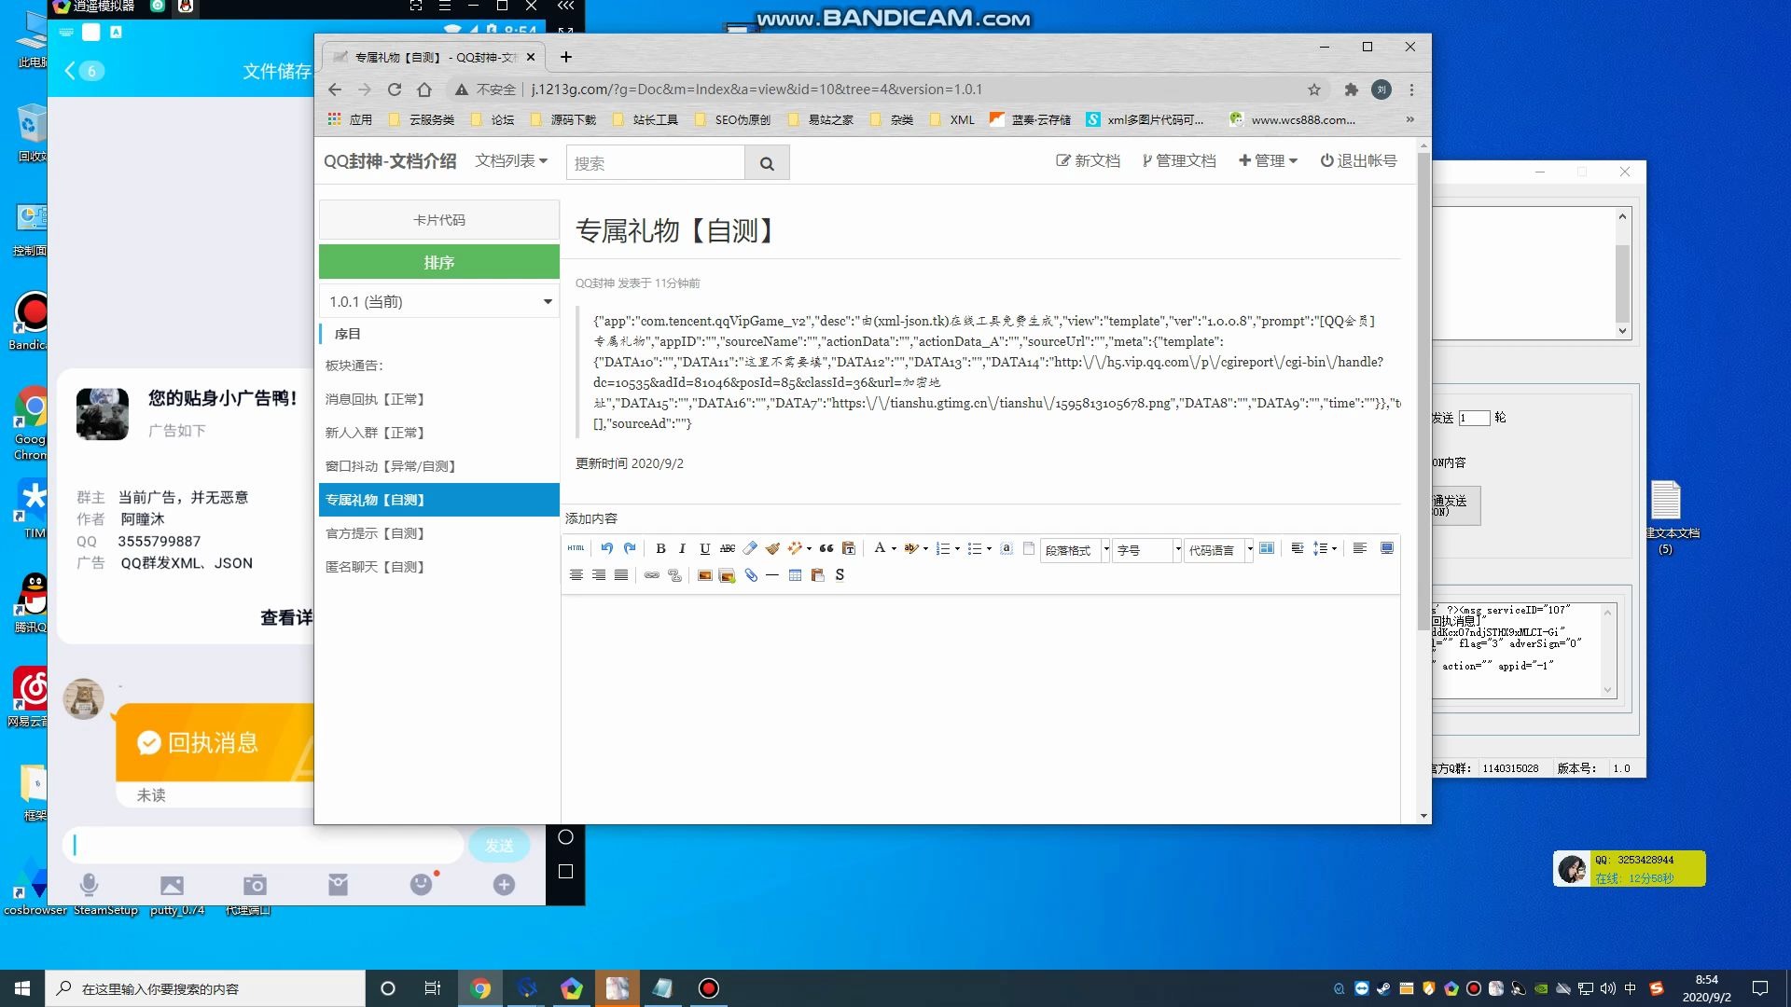Toggle underline formatting in editor
The image size is (1791, 1007).
point(705,548)
